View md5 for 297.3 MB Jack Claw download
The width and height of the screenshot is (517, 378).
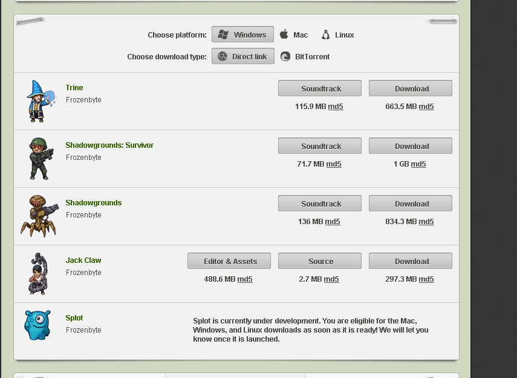click(426, 279)
